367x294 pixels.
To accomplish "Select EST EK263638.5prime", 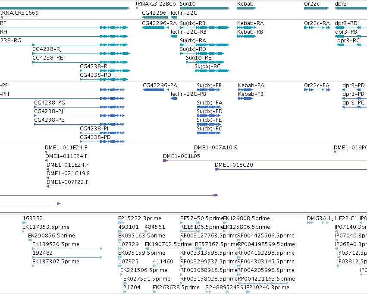I will (x=176, y=288).
